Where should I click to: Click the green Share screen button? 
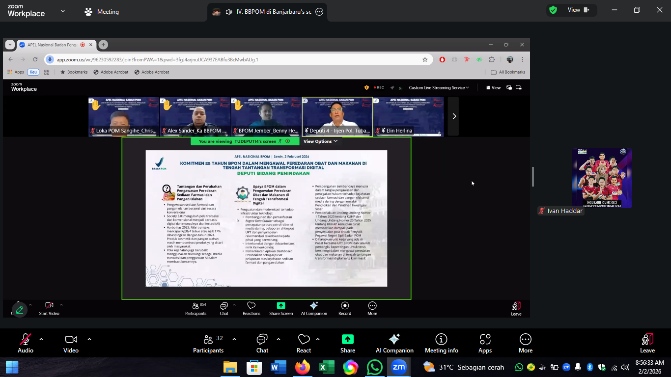pyautogui.click(x=347, y=343)
